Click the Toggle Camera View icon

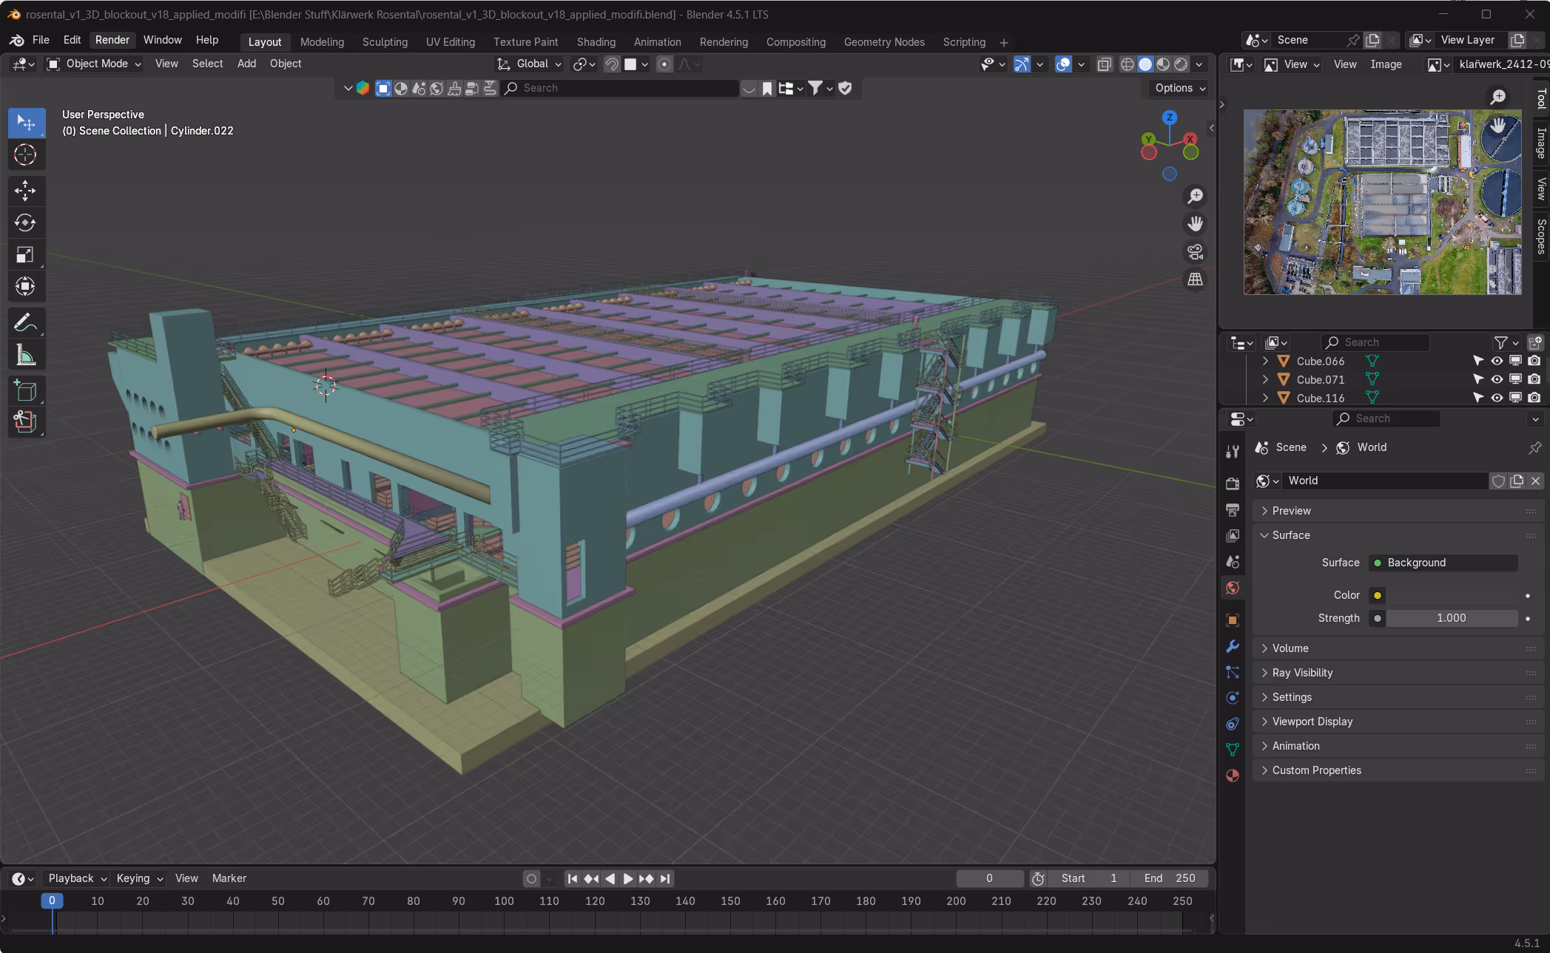1195,252
